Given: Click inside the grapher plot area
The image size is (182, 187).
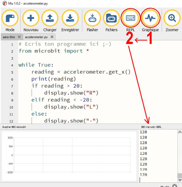Looking at the screenshot, I should pos(72,155).
